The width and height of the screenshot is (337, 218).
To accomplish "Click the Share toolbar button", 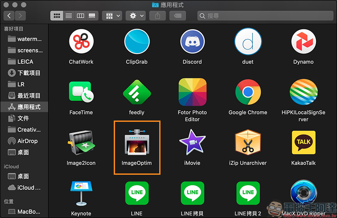I will (x=158, y=16).
